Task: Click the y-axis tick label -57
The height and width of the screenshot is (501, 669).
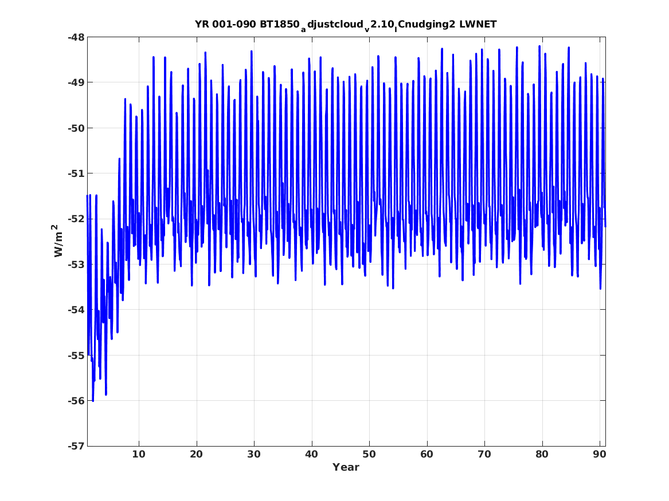Action: coord(76,446)
